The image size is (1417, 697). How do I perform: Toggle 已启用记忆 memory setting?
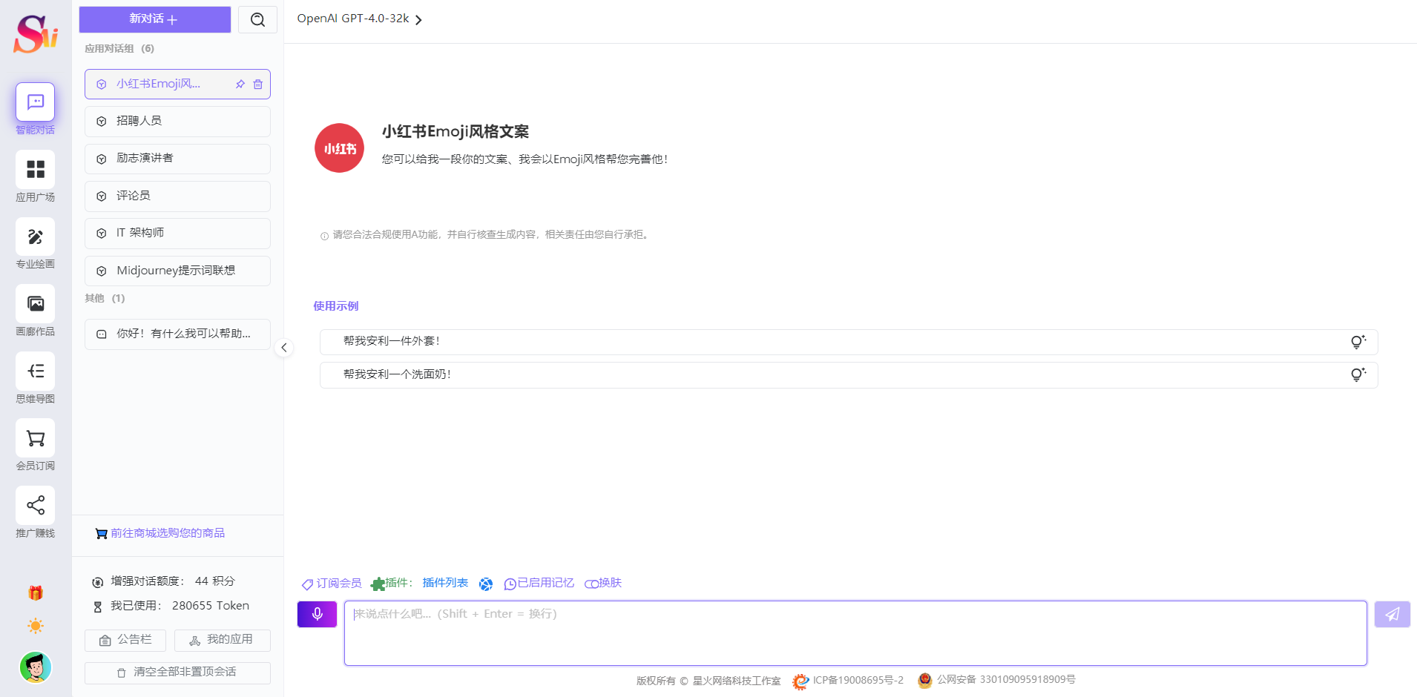[539, 584]
